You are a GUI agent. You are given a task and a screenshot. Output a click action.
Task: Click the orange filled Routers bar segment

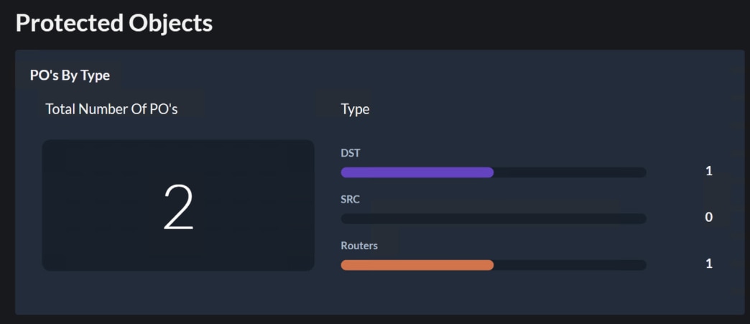(x=417, y=265)
